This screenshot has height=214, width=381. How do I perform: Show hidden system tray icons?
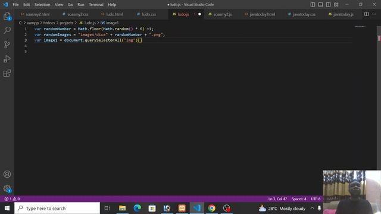312,208
